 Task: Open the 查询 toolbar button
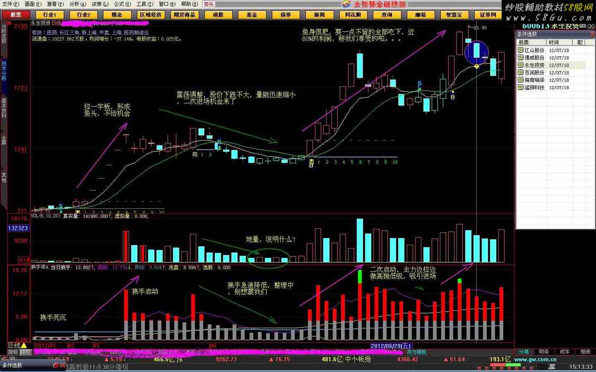pos(387,15)
